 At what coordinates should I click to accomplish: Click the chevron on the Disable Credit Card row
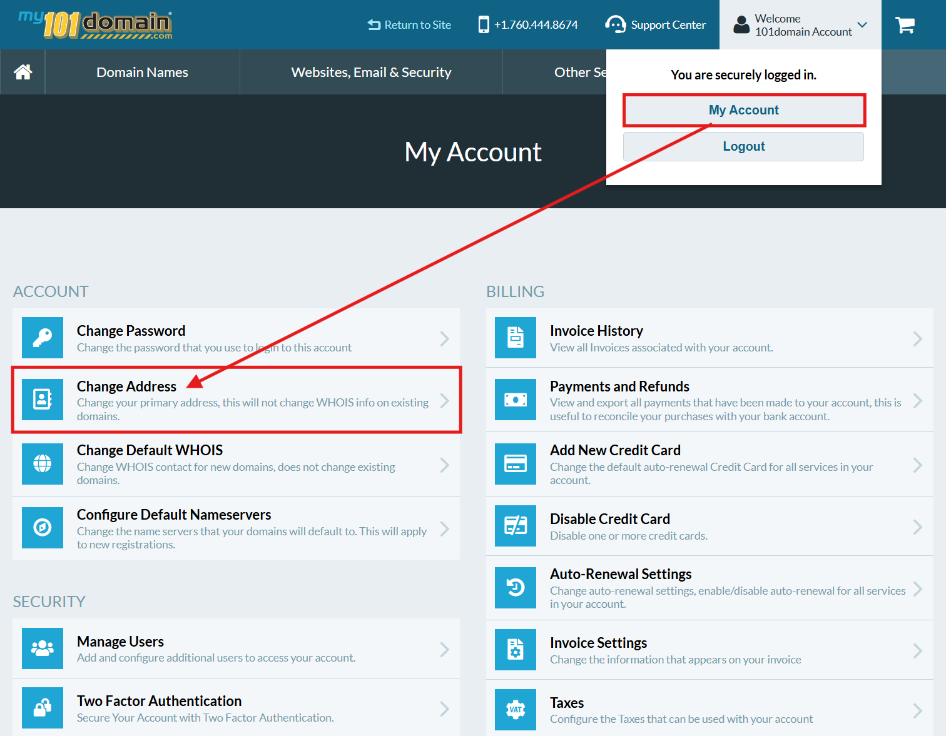(x=918, y=526)
